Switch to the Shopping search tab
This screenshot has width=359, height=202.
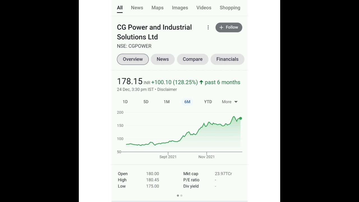click(230, 8)
